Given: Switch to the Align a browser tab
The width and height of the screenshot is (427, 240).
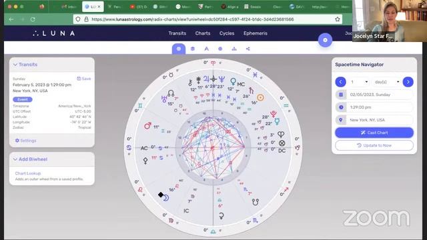Looking at the screenshot, I should click(x=230, y=7).
